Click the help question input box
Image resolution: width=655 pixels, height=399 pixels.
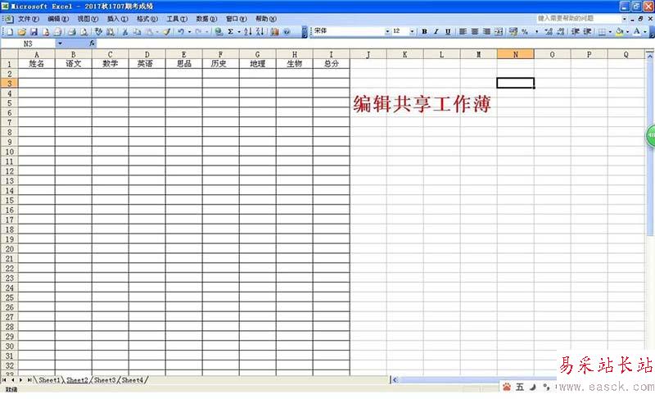tap(579, 18)
